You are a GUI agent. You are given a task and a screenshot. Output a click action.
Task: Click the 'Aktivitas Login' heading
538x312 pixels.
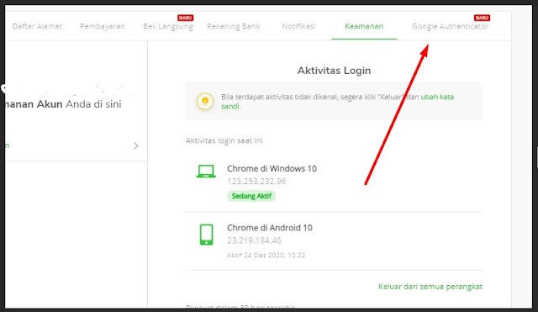point(334,71)
